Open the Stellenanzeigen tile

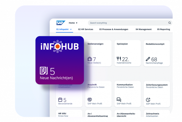[x=98, y=53]
